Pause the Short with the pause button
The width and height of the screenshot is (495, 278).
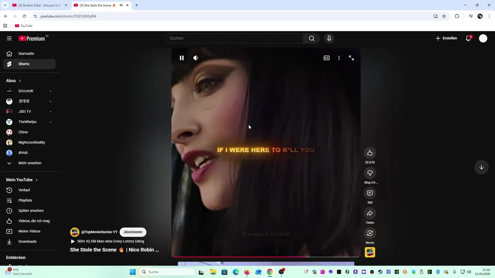click(182, 58)
